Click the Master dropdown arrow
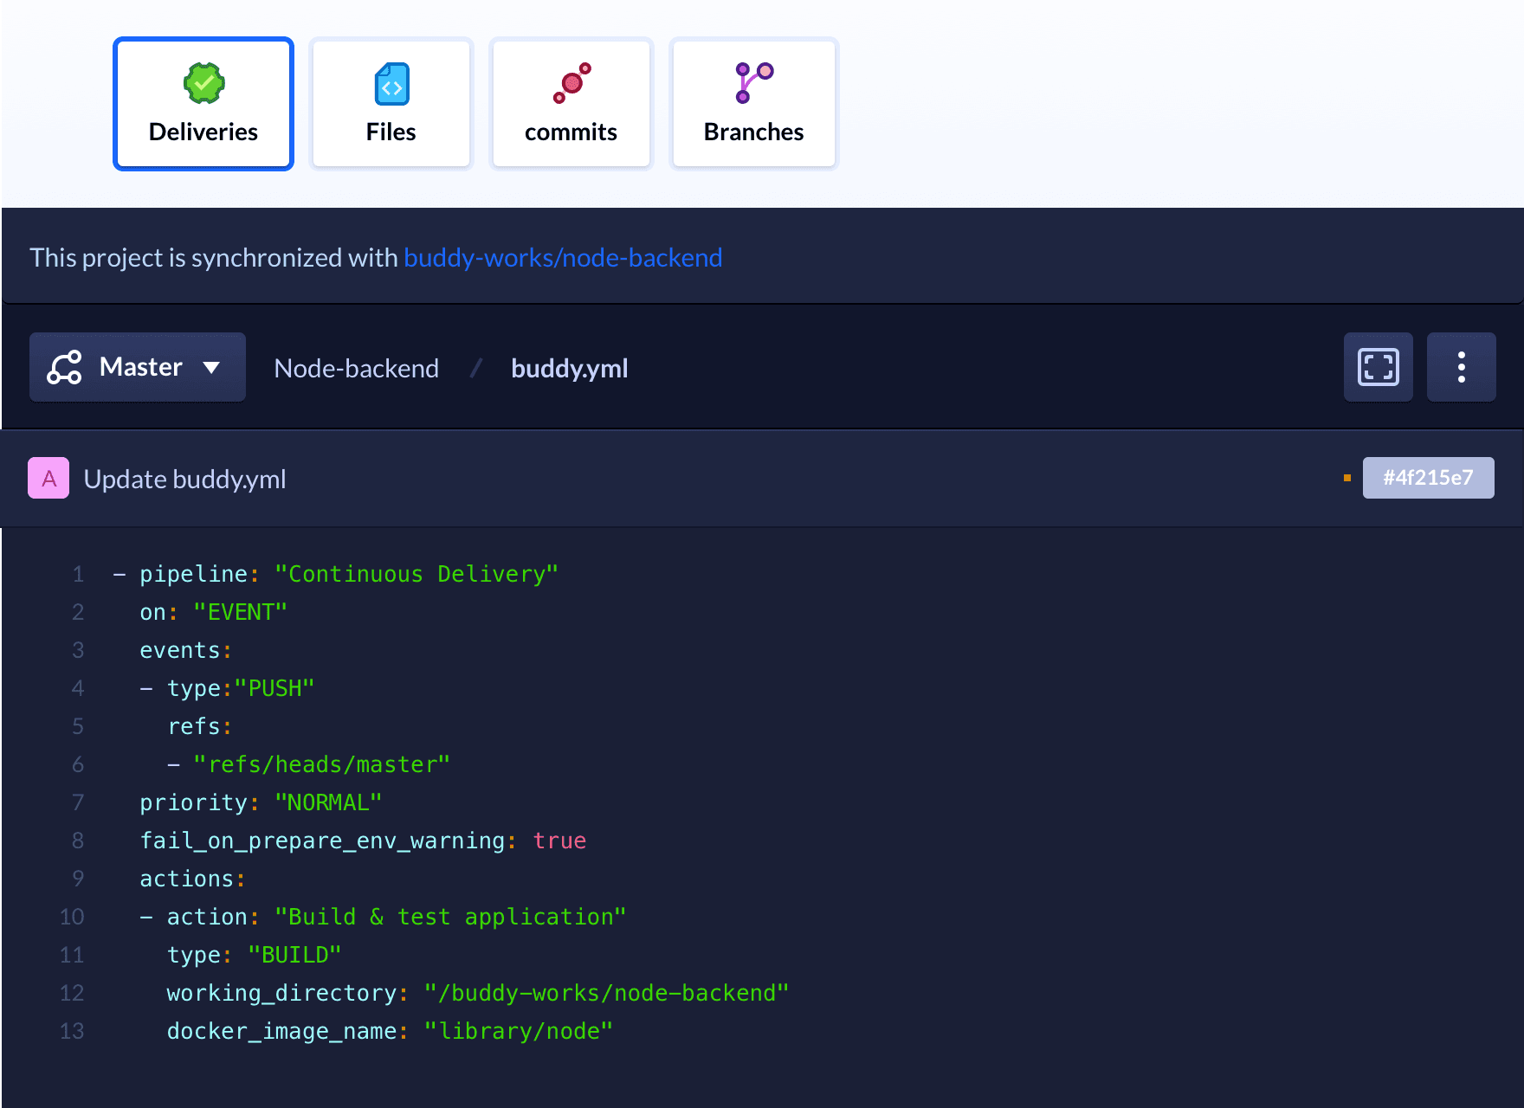 tap(211, 368)
